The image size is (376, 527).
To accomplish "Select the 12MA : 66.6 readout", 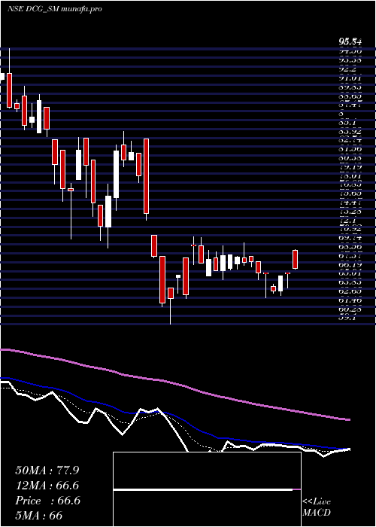I will pyautogui.click(x=47, y=486).
